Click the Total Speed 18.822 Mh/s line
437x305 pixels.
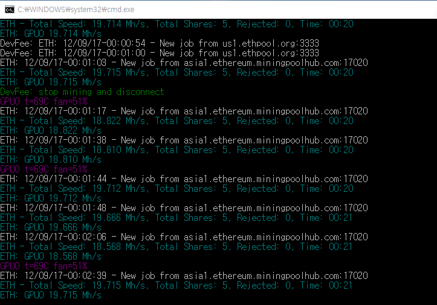(176, 121)
